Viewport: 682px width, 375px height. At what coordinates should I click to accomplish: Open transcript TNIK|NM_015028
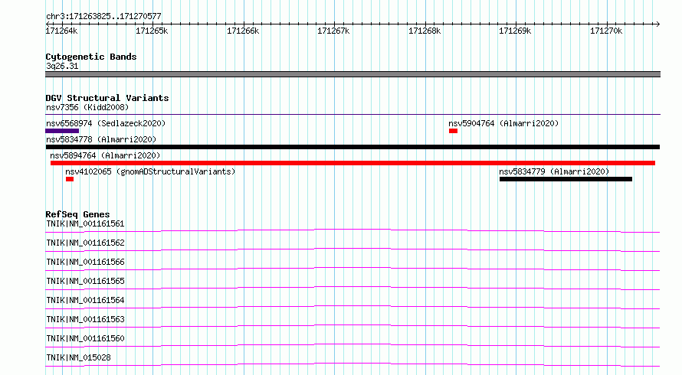[78, 357]
